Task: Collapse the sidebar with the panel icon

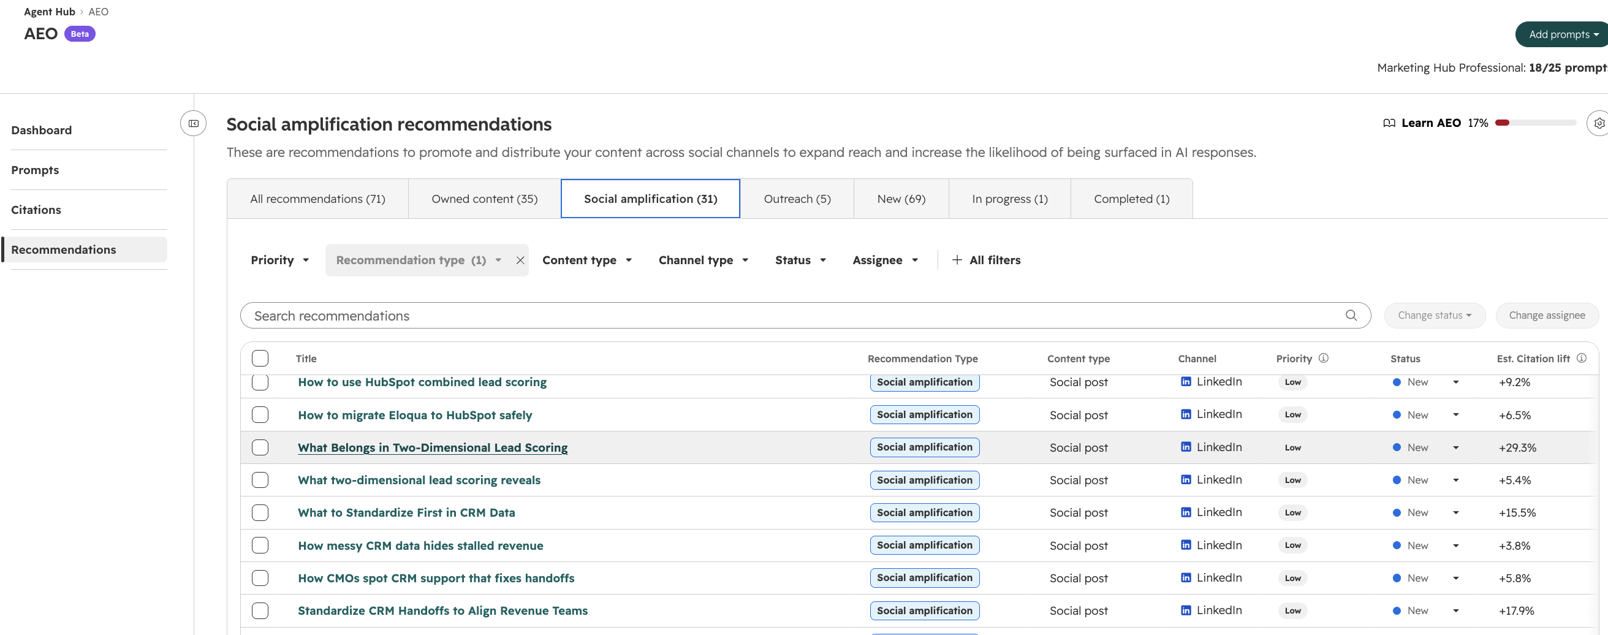Action: [x=194, y=124]
